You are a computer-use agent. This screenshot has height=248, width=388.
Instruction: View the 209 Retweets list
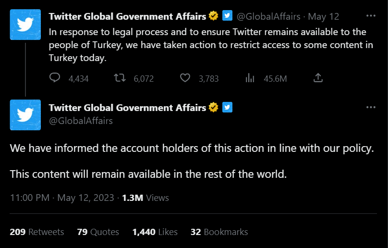[x=37, y=232]
